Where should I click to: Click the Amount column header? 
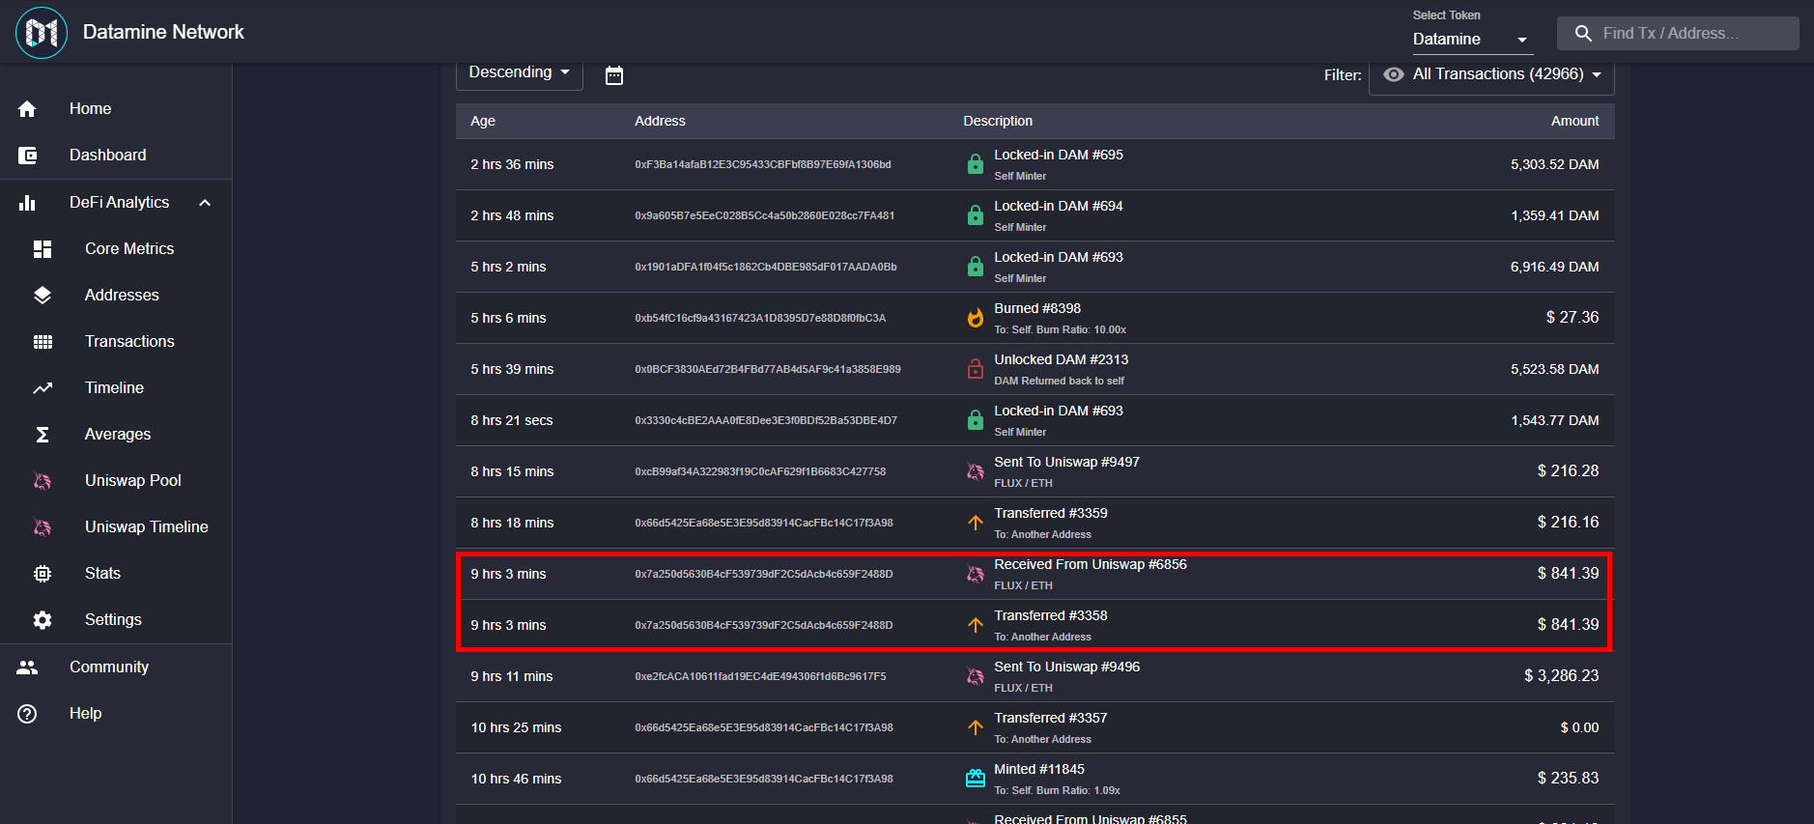[1574, 122]
